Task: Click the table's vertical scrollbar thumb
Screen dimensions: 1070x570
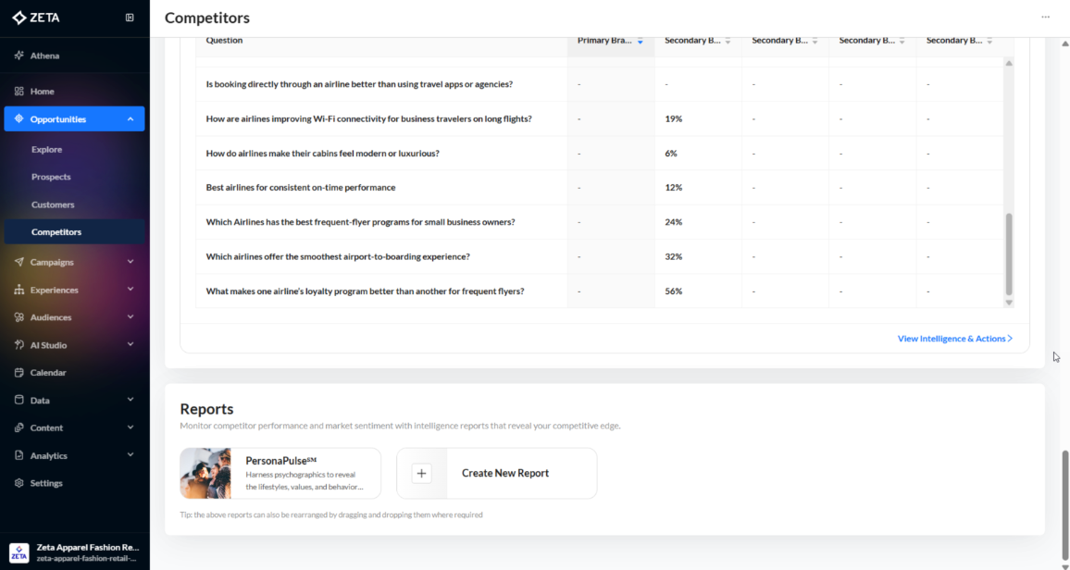Action: point(1009,254)
